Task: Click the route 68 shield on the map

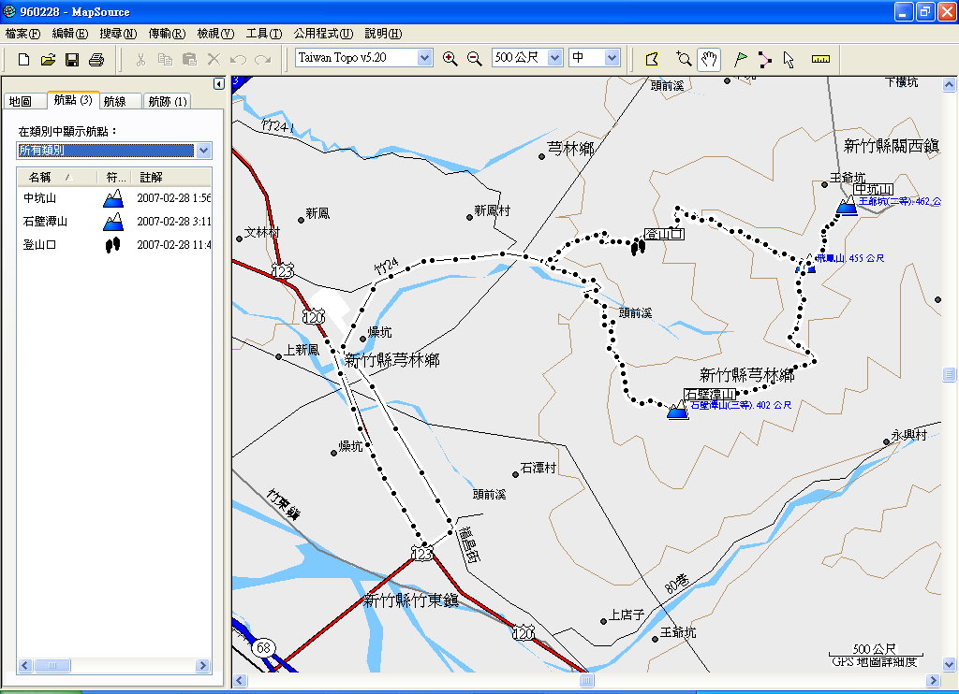Action: click(263, 647)
